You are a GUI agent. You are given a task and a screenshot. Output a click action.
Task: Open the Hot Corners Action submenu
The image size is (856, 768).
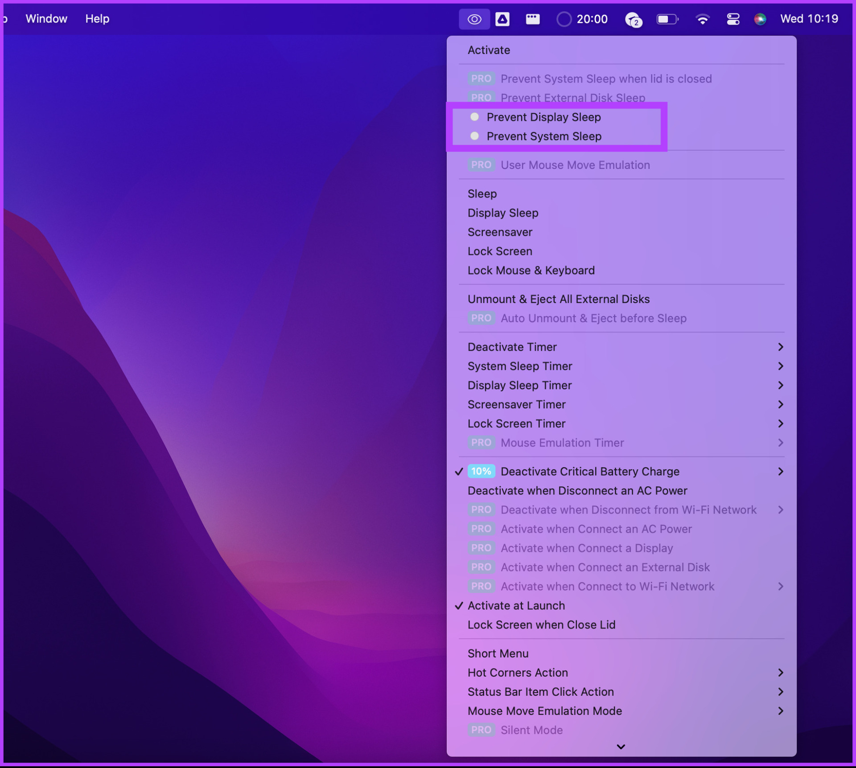[518, 673]
